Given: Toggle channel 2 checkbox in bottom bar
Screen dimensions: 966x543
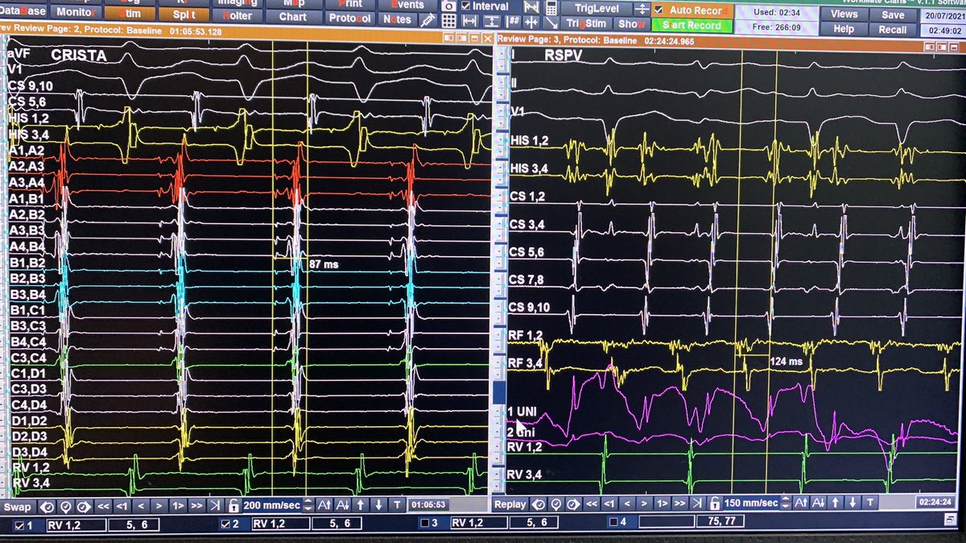Looking at the screenshot, I should pos(225,524).
